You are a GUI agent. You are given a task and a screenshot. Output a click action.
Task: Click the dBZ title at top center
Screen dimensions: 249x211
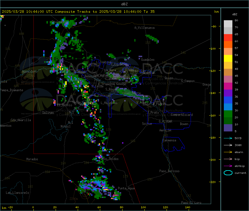pos(124,4)
